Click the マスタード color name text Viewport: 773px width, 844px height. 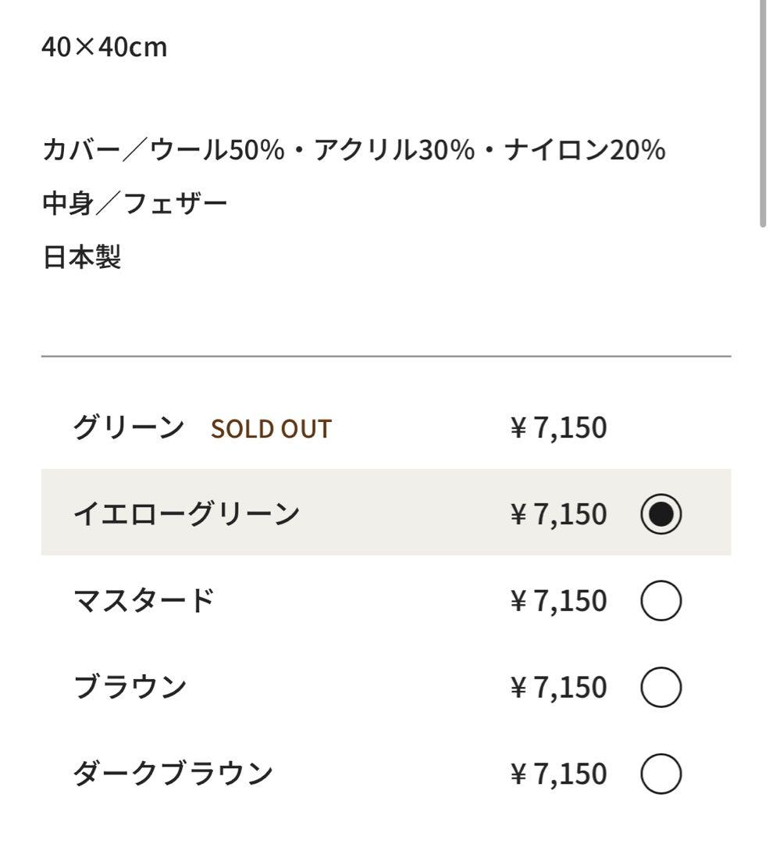tap(144, 599)
